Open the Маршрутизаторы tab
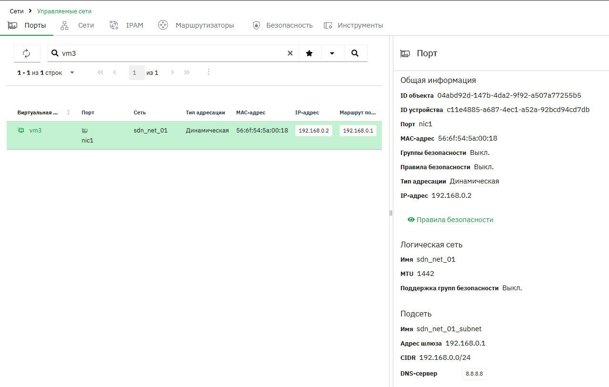Viewport: 609px width, 387px height. pos(196,25)
